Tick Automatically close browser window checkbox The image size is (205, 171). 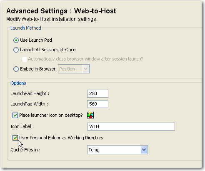tap(24, 59)
